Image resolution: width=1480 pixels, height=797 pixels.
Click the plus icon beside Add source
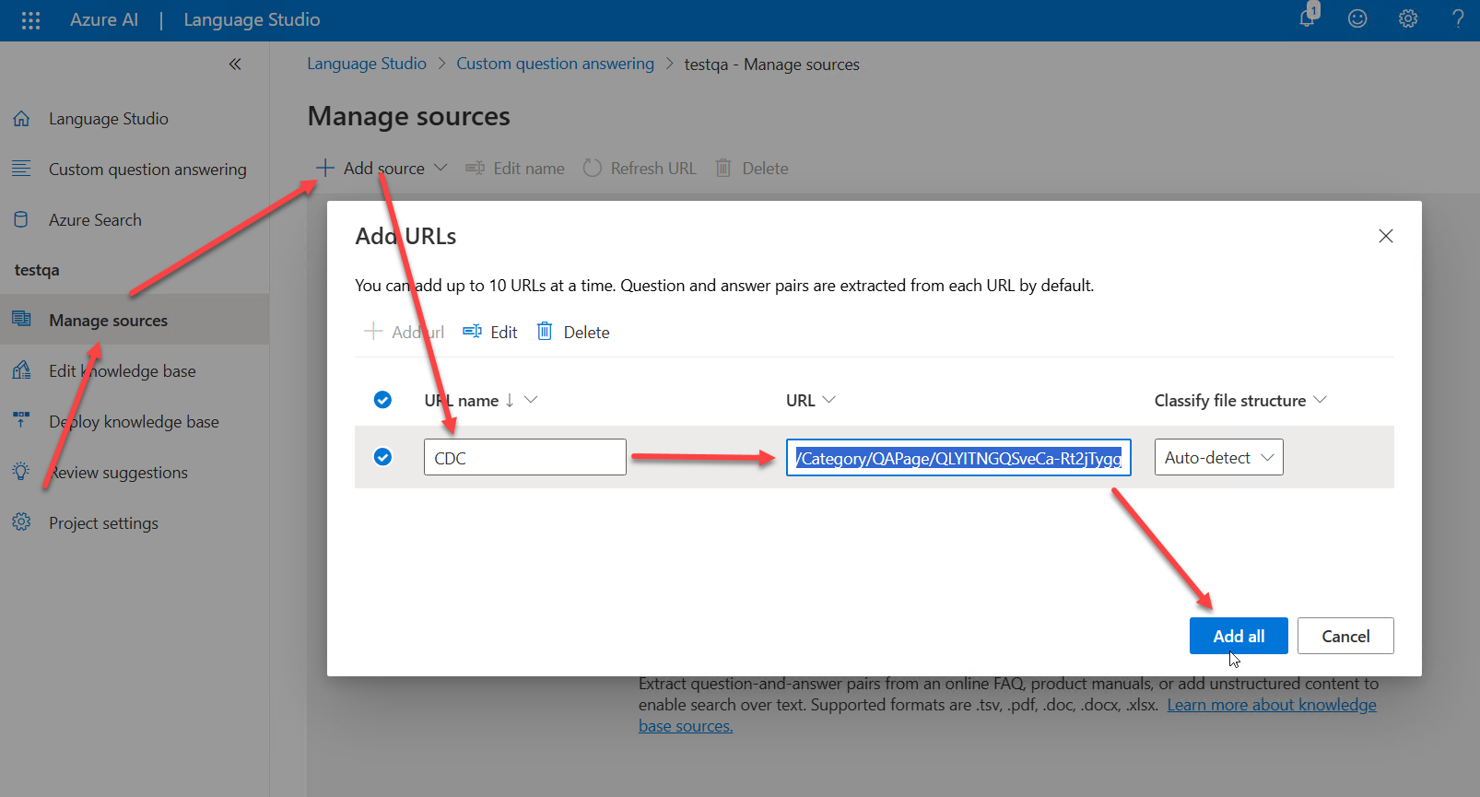point(324,168)
